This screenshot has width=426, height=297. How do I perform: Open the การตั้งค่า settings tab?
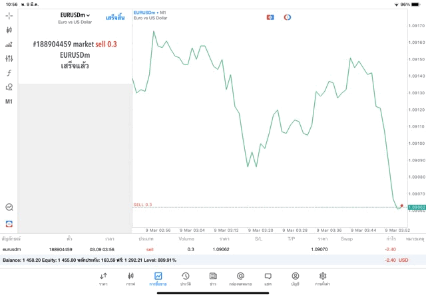click(x=322, y=279)
